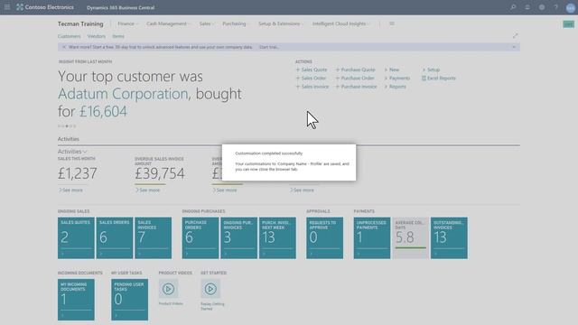Open the settings gear icon
The image size is (578, 325).
pos(542,7)
